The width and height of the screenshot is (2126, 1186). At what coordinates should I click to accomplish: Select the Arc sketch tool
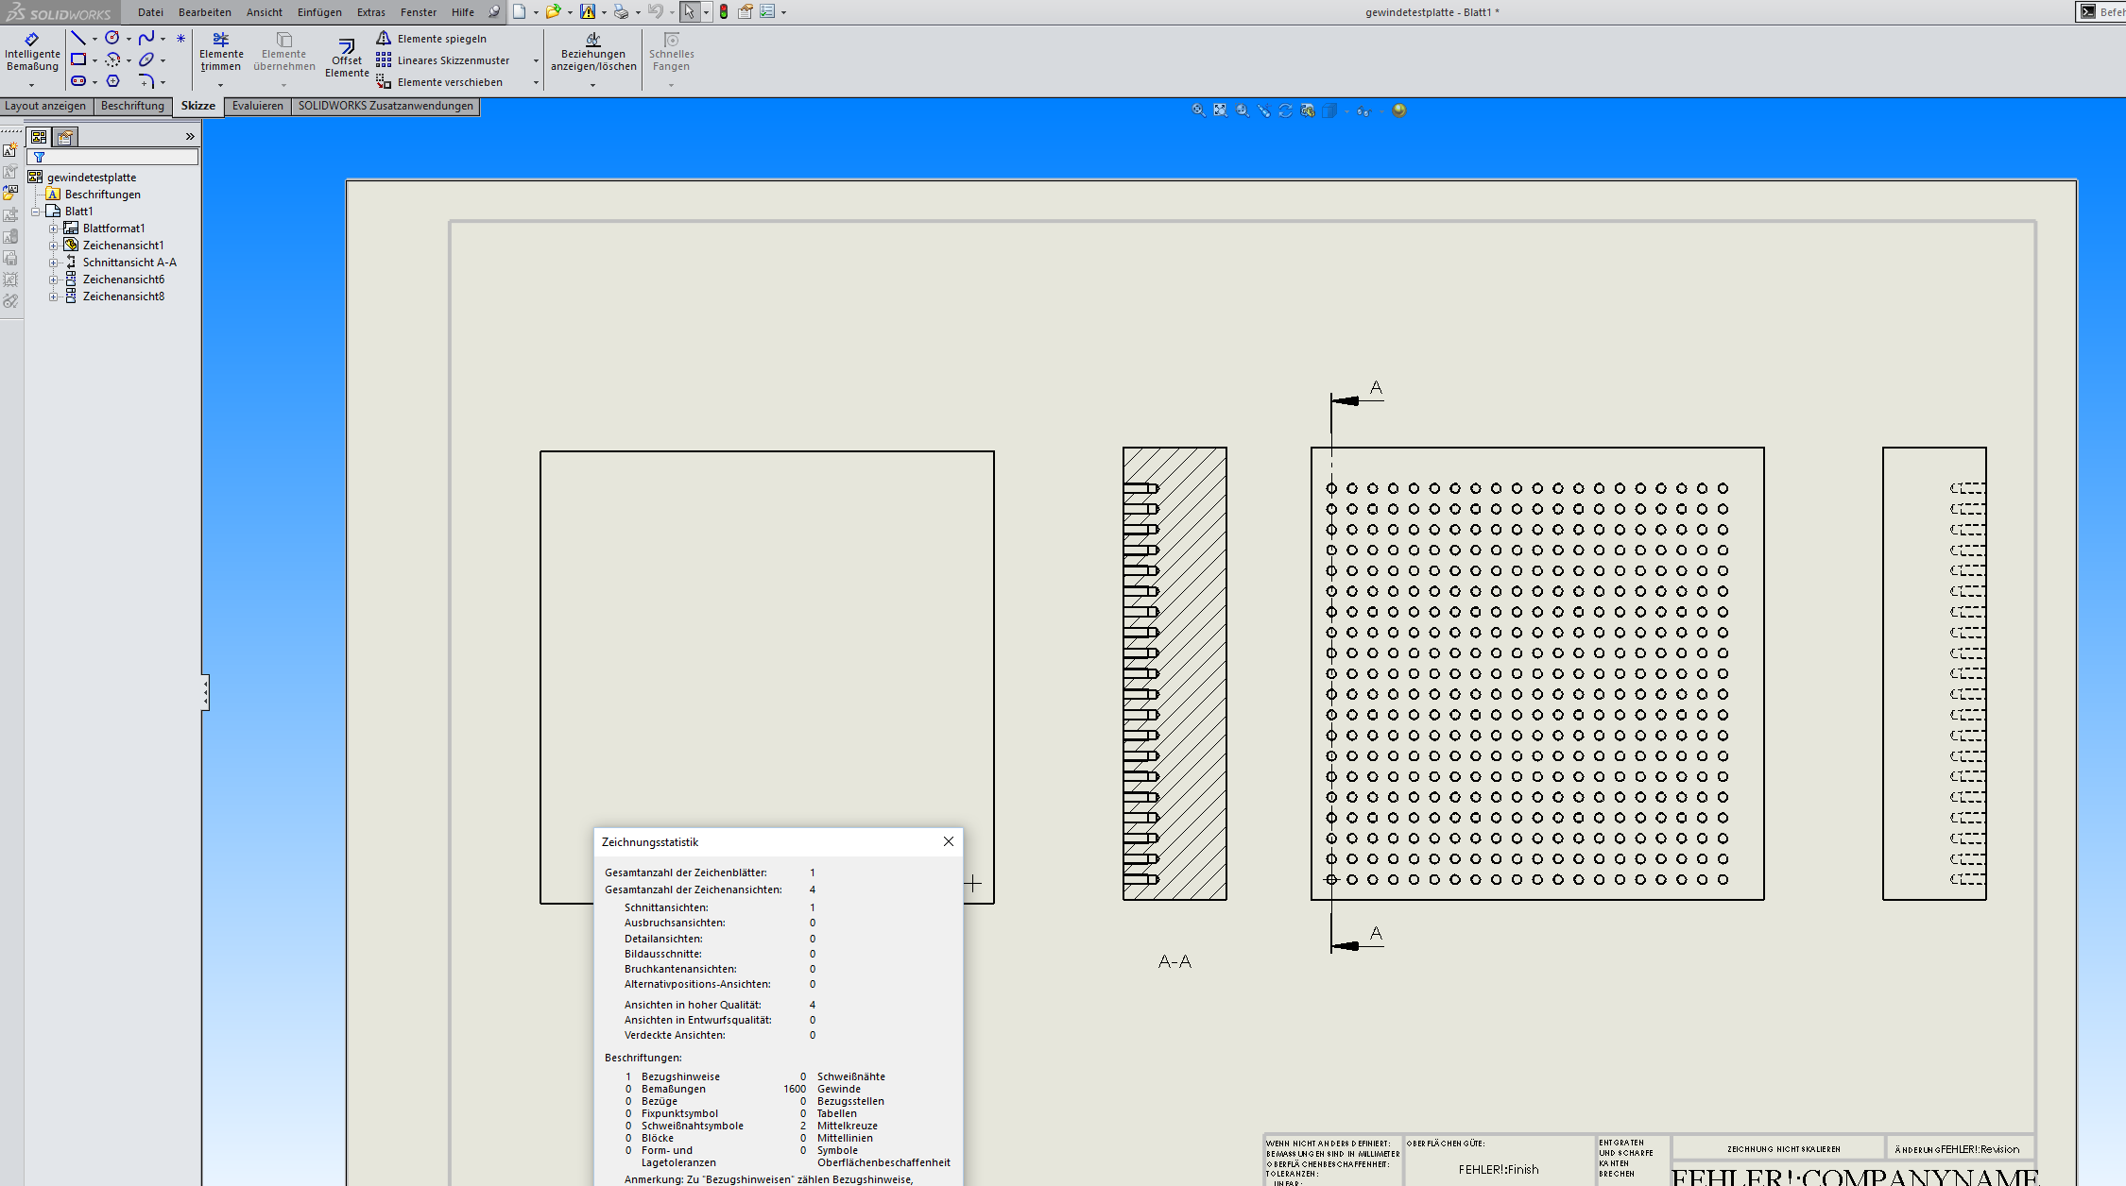click(x=112, y=59)
